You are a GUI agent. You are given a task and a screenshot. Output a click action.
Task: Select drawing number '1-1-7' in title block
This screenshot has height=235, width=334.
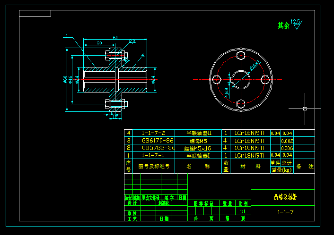[285, 212]
